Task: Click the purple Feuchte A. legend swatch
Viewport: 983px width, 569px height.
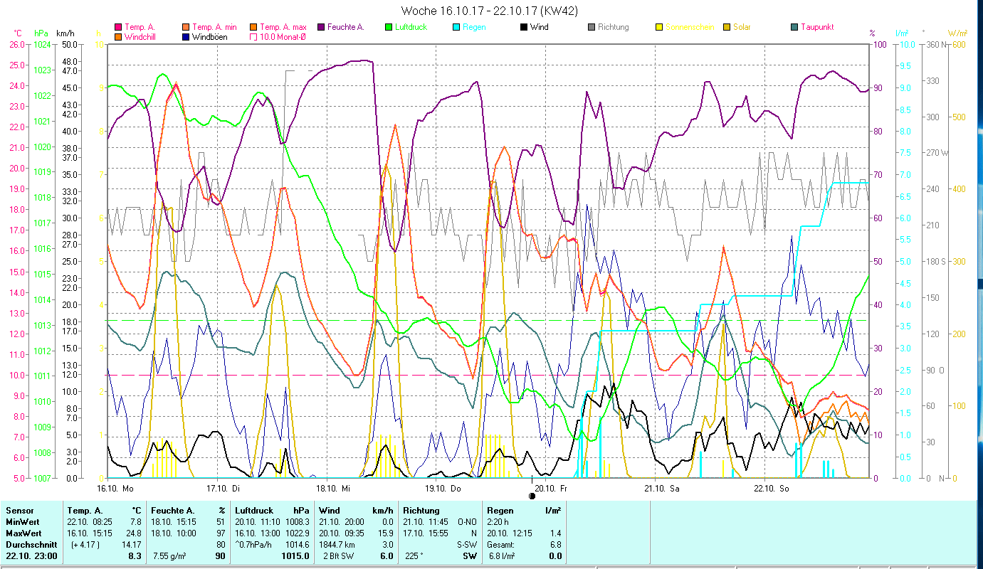Action: tap(322, 28)
